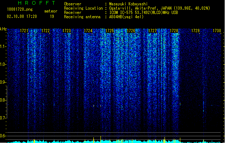Viewport: 225px width, 143px height.
Task: Click the 0.8 frequency axis label
Action: pos(3,100)
